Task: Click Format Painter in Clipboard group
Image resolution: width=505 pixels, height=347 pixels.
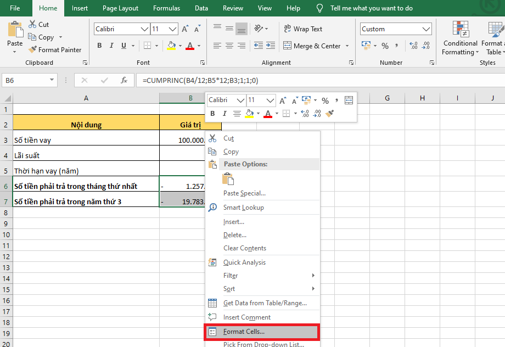Action: click(x=55, y=50)
